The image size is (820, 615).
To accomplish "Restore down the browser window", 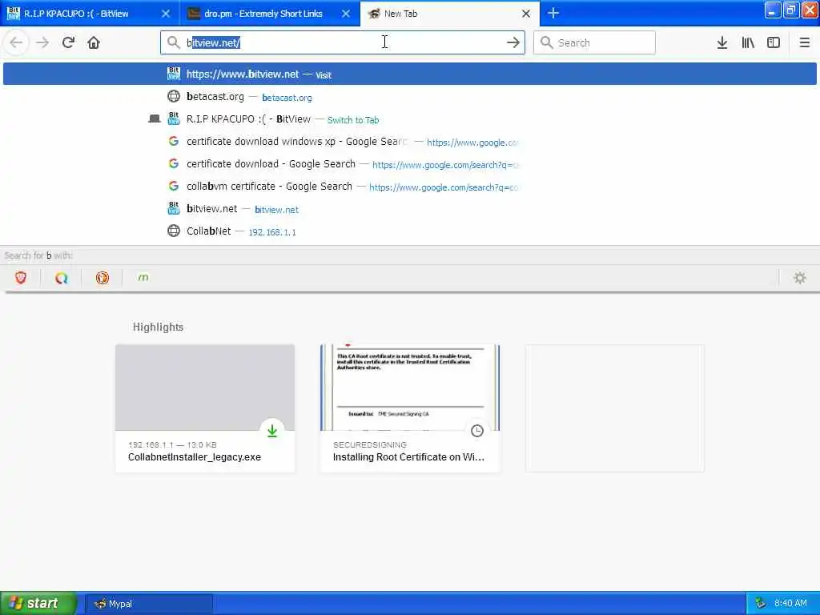I will tap(791, 10).
